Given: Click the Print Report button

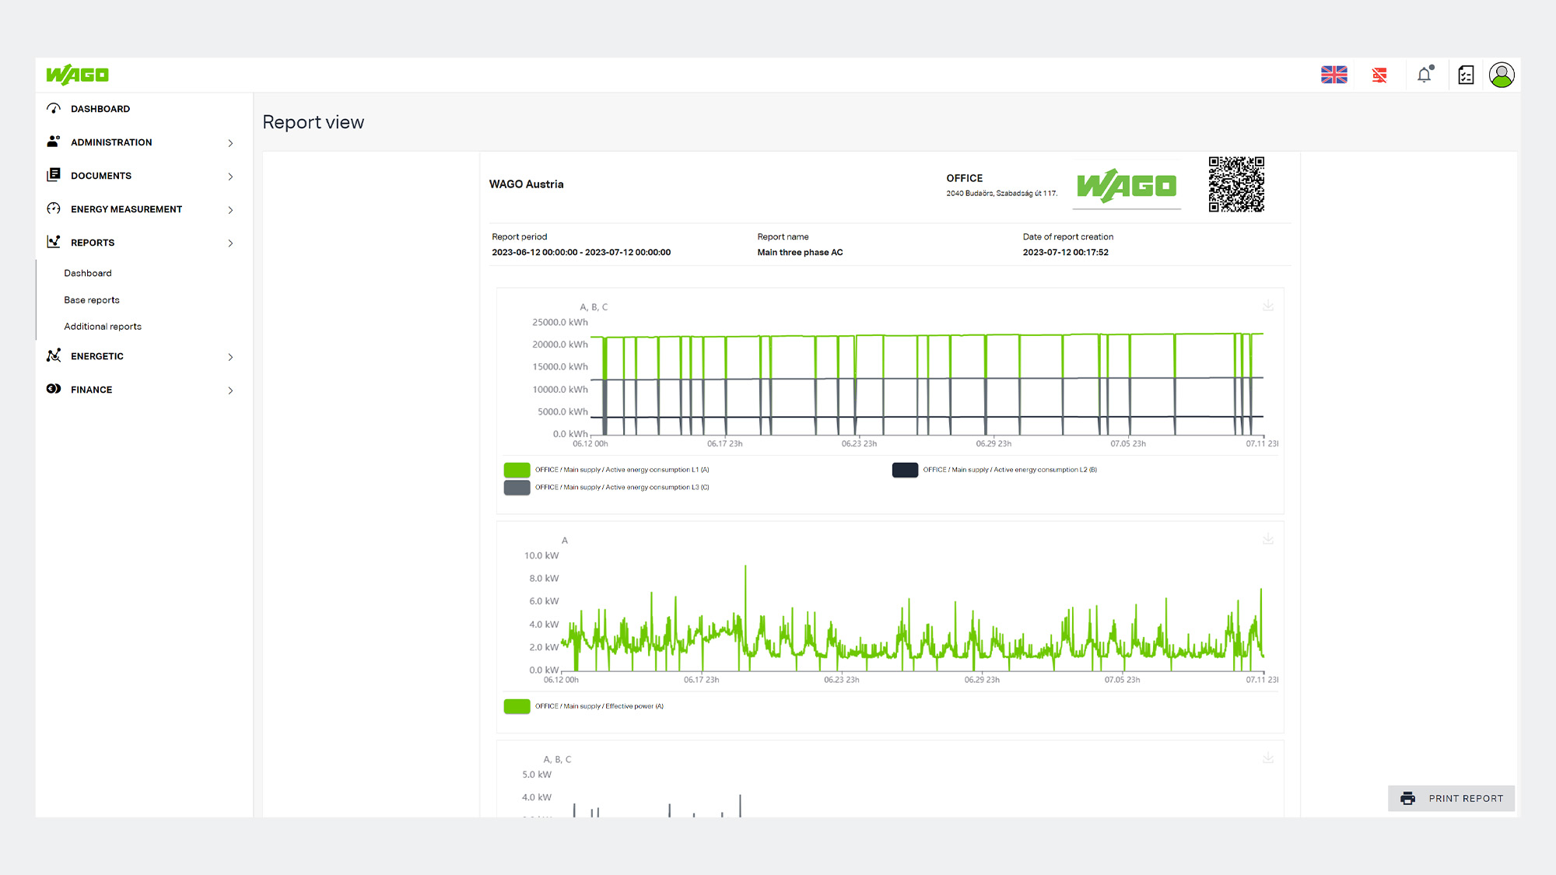Looking at the screenshot, I should click(1451, 799).
